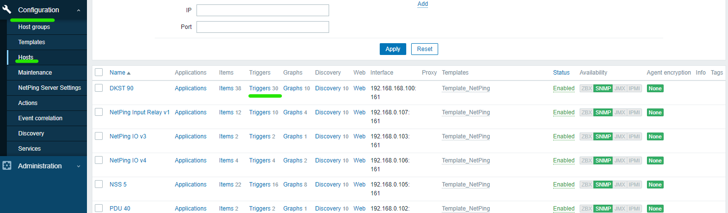Sort hosts using the Name column arrow

(129, 73)
